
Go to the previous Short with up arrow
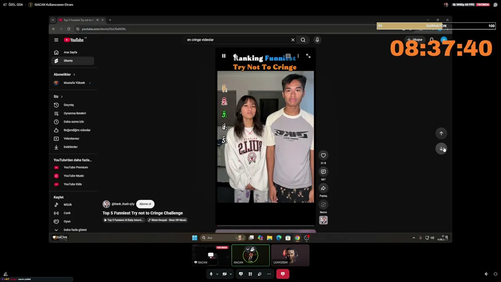[x=441, y=134]
